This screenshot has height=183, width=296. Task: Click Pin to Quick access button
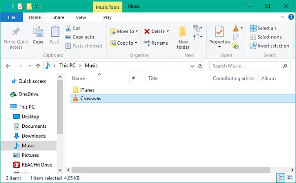click(x=16, y=38)
